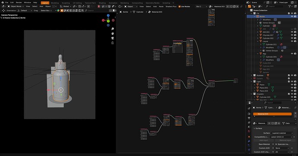The height and width of the screenshot is (156, 298).
Task: Open the Global transform orientation dropdown
Action: [x=65, y=6]
